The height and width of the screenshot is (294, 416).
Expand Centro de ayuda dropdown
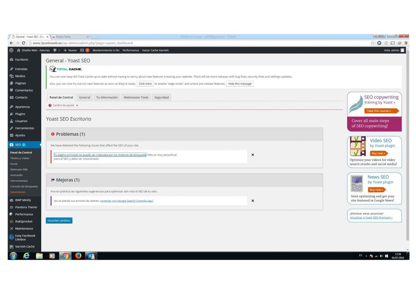tap(64, 105)
